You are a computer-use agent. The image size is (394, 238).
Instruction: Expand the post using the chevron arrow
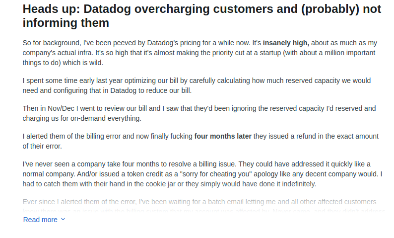[63, 220]
